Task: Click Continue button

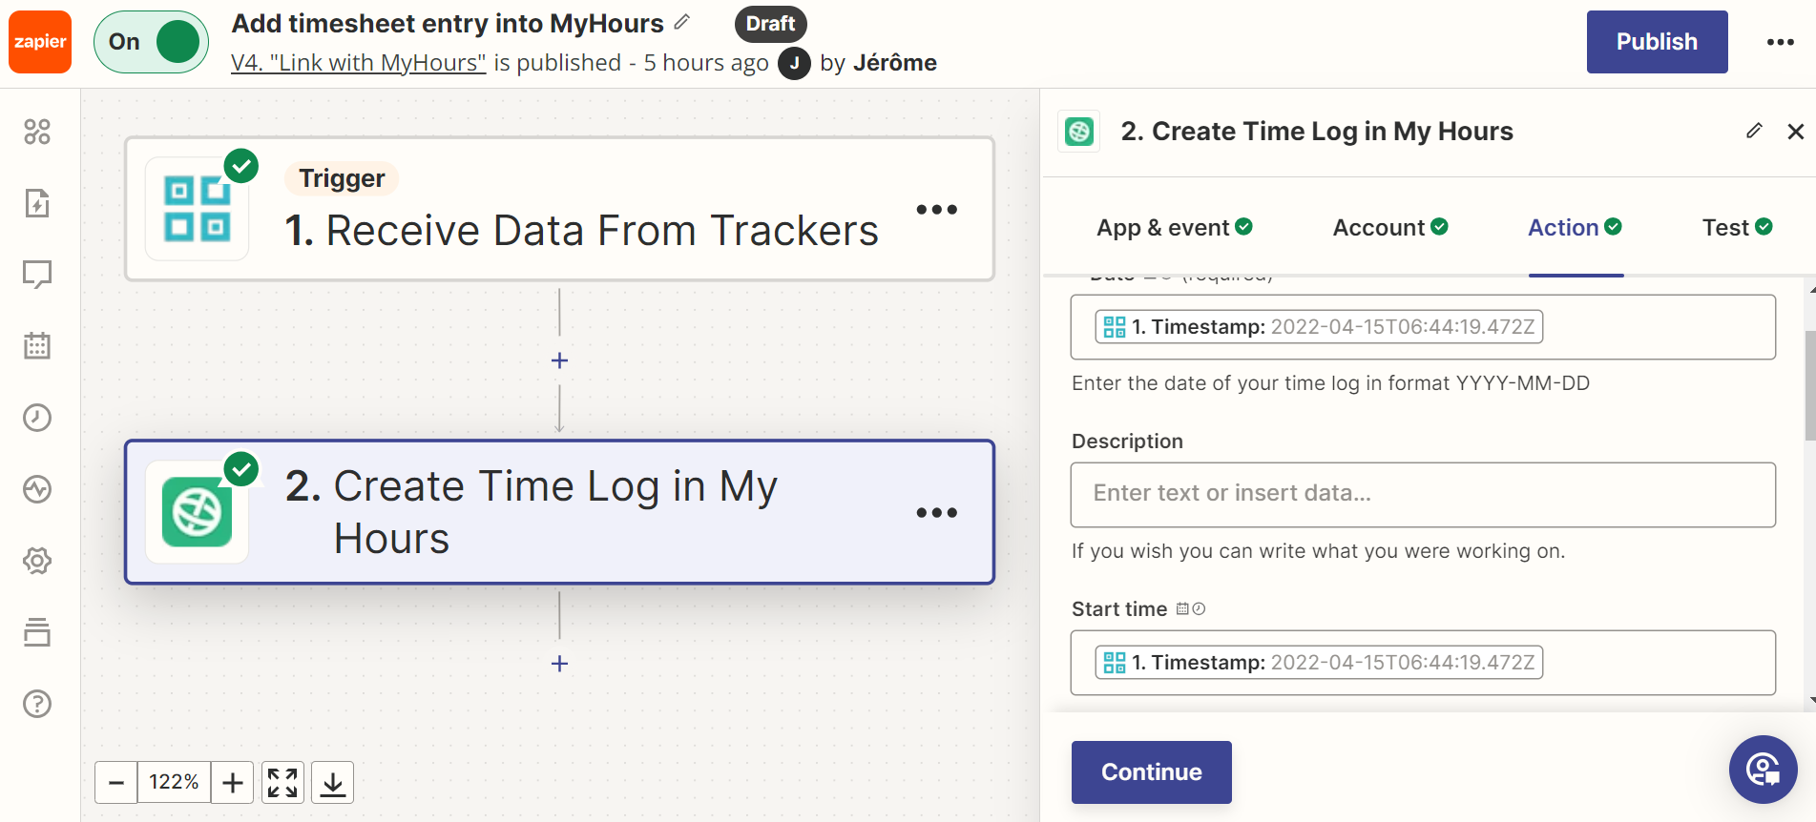Action: pyautogui.click(x=1151, y=772)
